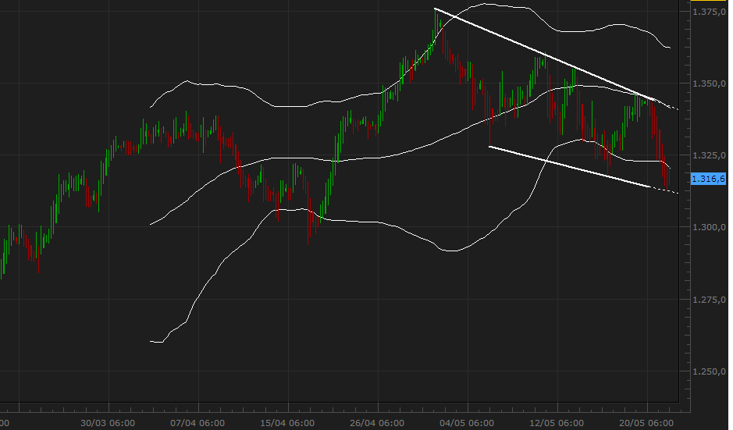Click the 04/05 06:00 time axis label
The image size is (733, 430).
click(467, 423)
